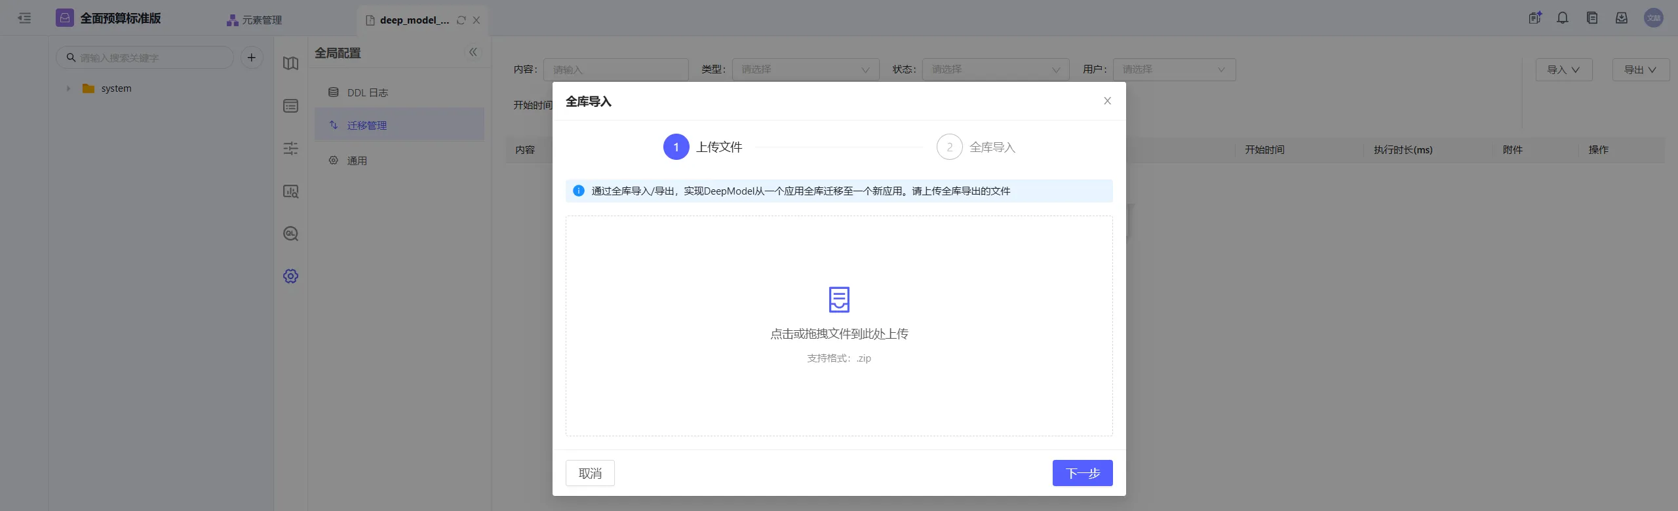The height and width of the screenshot is (511, 1678).
Task: Open the 类型 dropdown
Action: coord(805,69)
